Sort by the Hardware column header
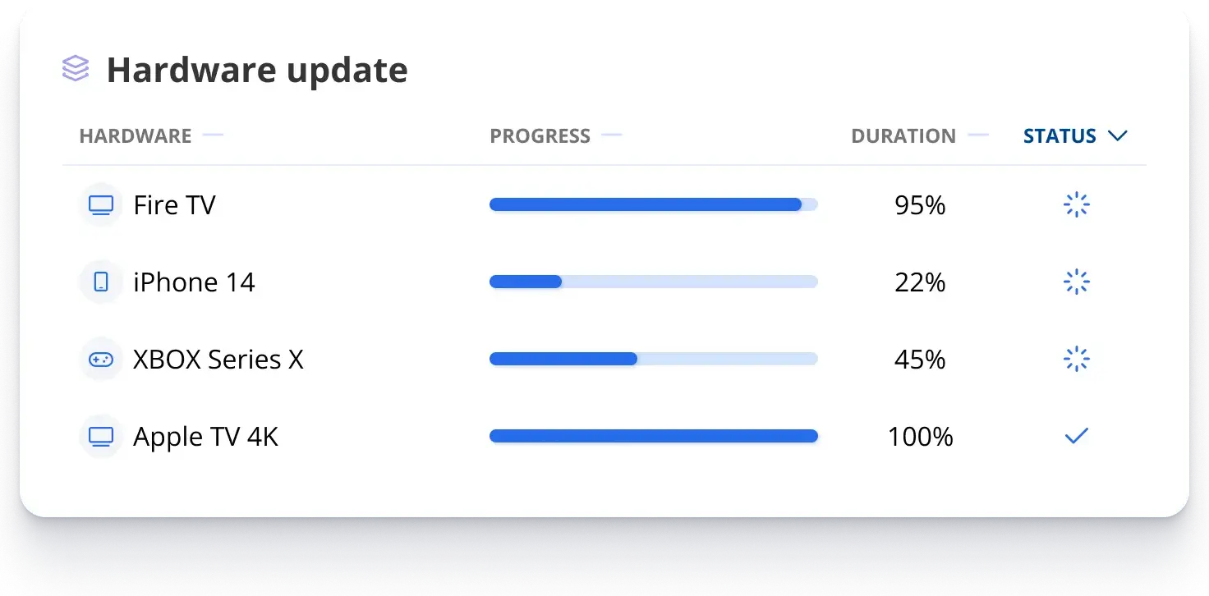This screenshot has width=1209, height=596. [136, 135]
